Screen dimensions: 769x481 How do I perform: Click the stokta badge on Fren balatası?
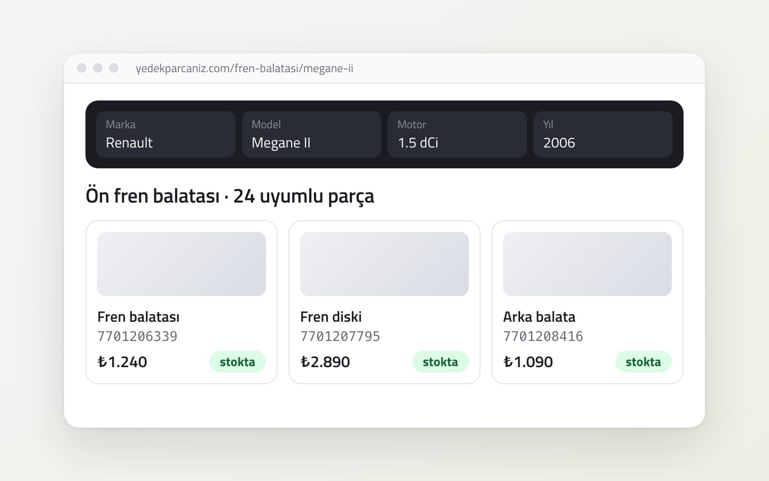coord(238,362)
